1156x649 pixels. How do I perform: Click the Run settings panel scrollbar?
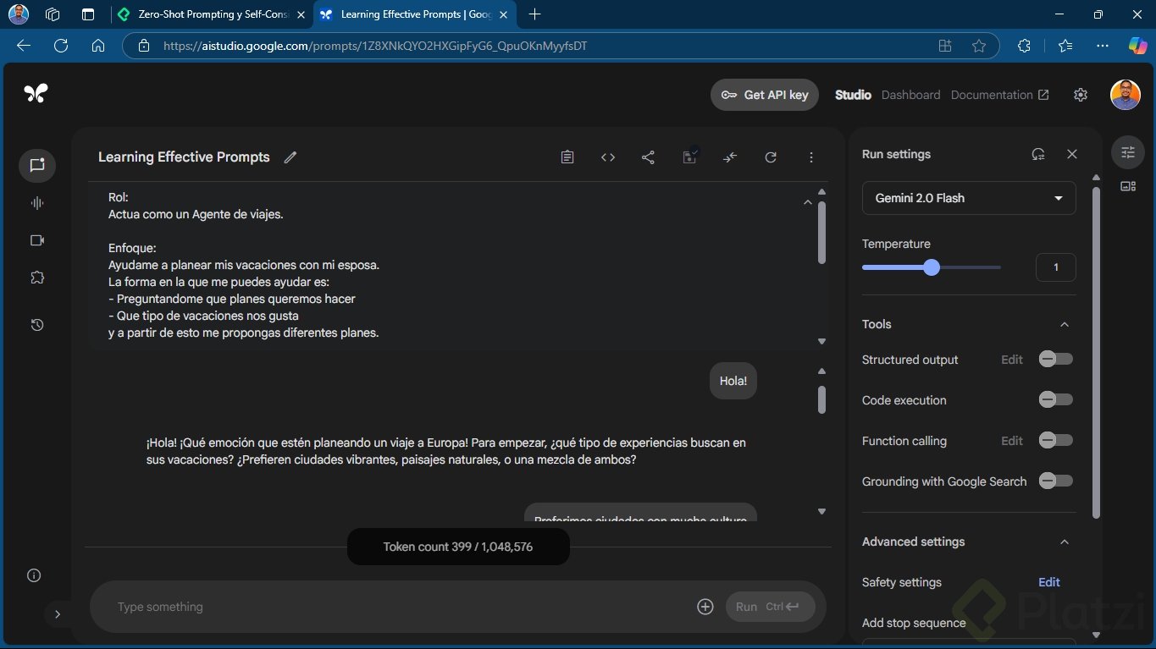(x=1096, y=351)
